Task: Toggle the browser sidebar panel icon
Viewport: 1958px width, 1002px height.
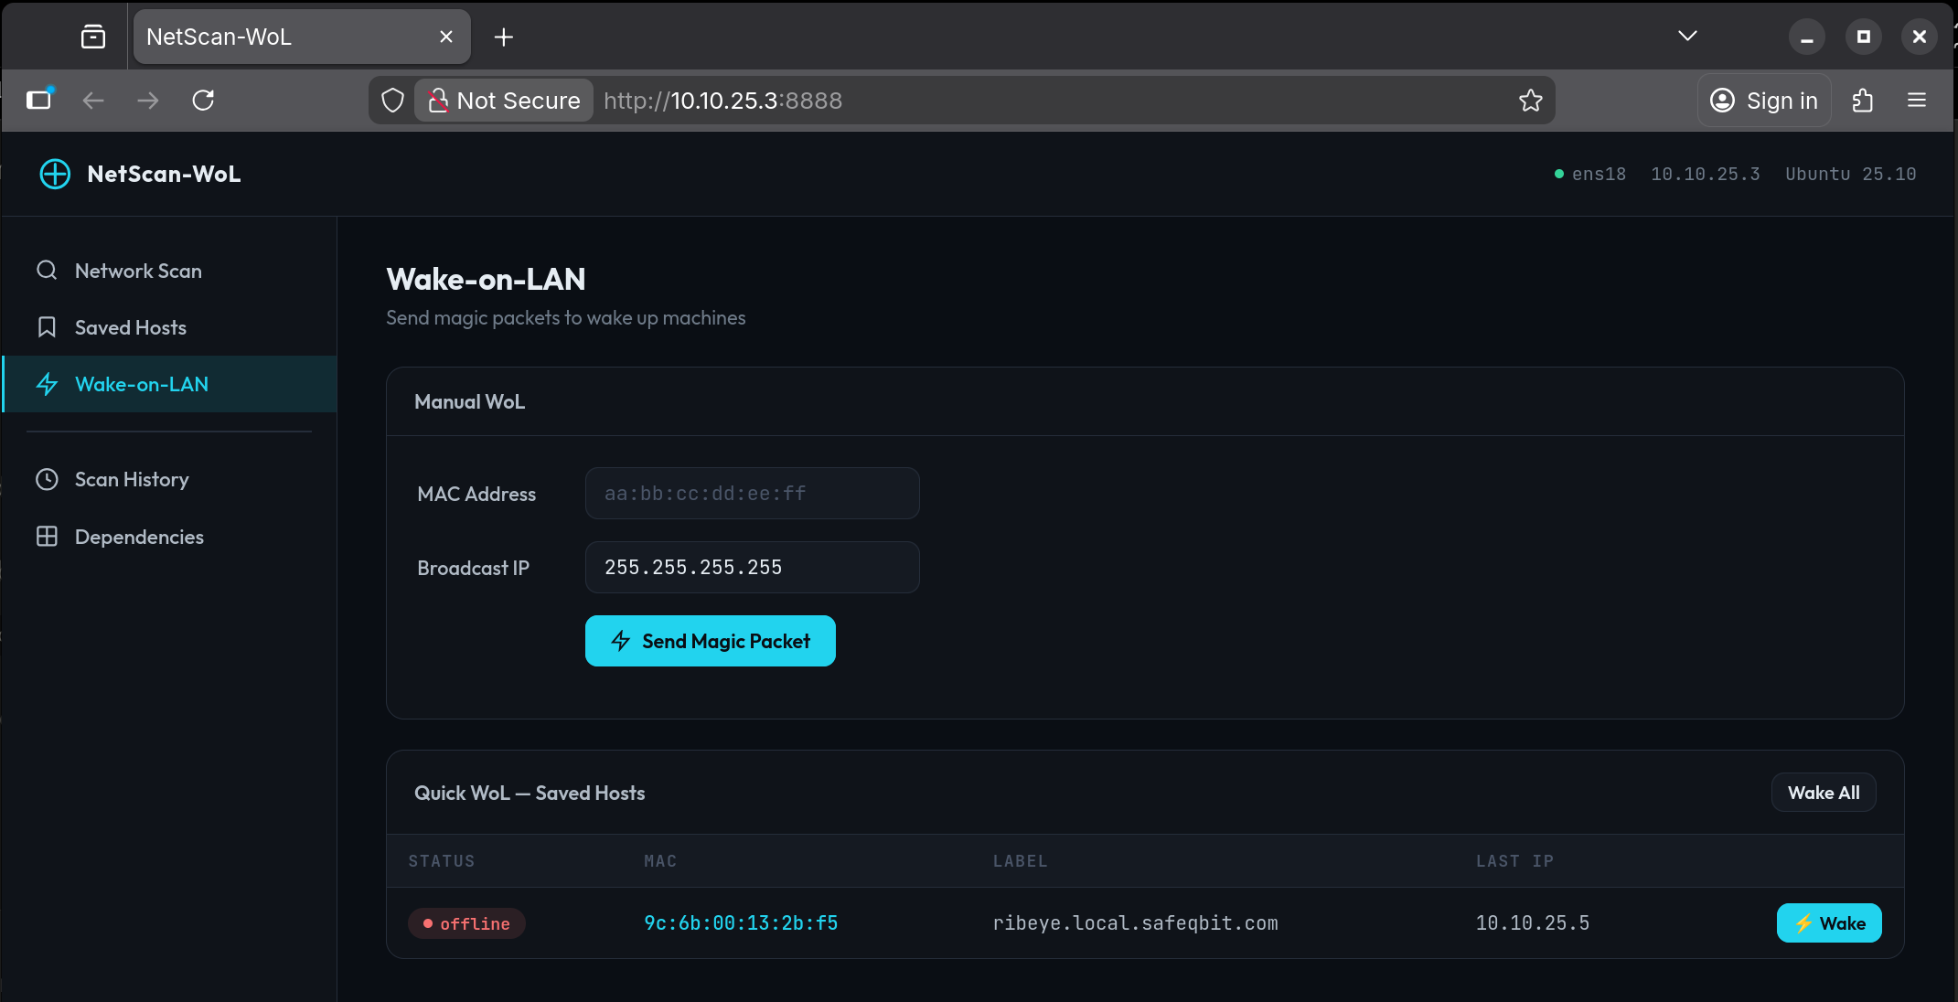Action: coord(38,101)
